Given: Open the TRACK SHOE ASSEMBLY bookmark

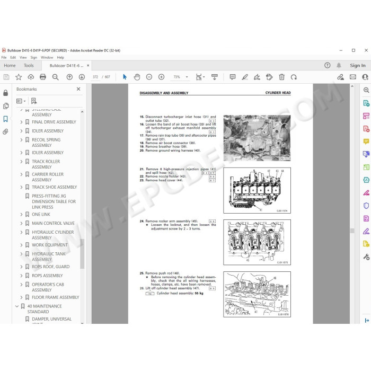Looking at the screenshot, I should coord(55,187).
